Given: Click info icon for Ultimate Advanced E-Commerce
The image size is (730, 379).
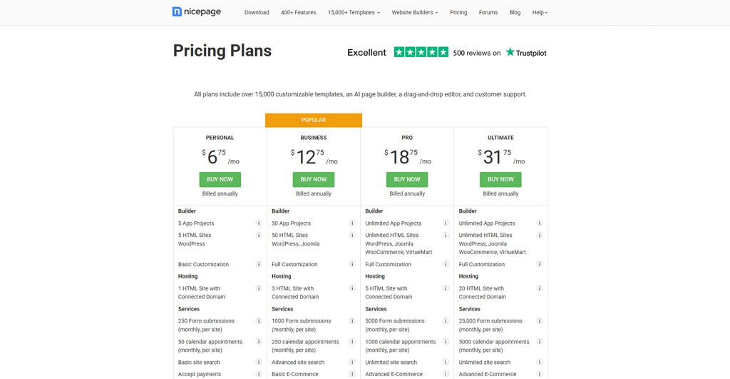Looking at the screenshot, I should 540,374.
